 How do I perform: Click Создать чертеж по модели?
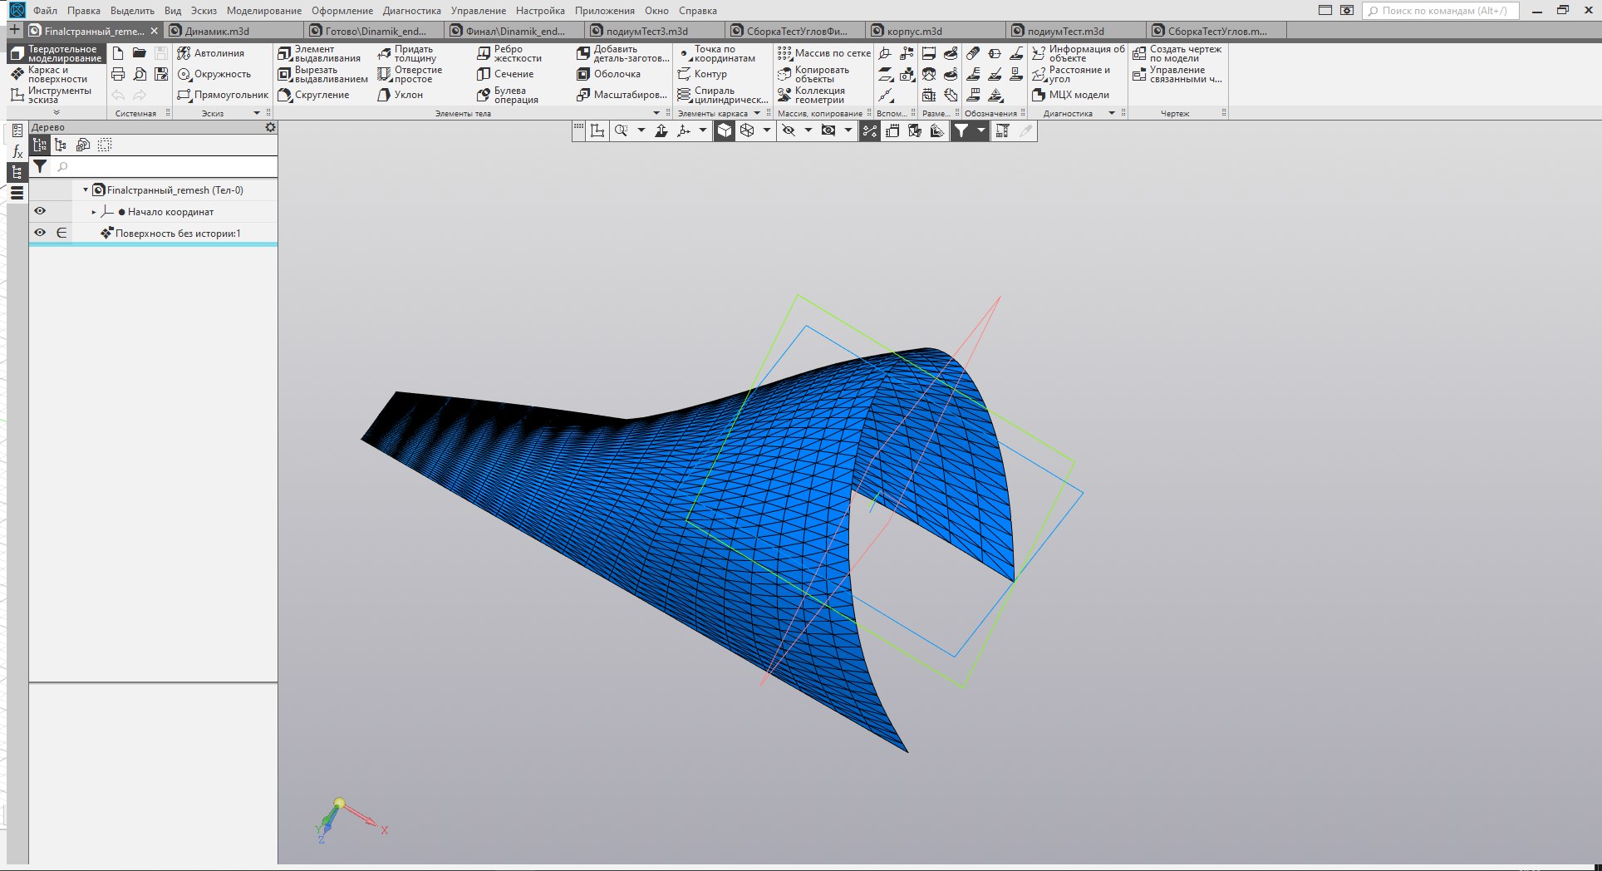coord(1177,53)
